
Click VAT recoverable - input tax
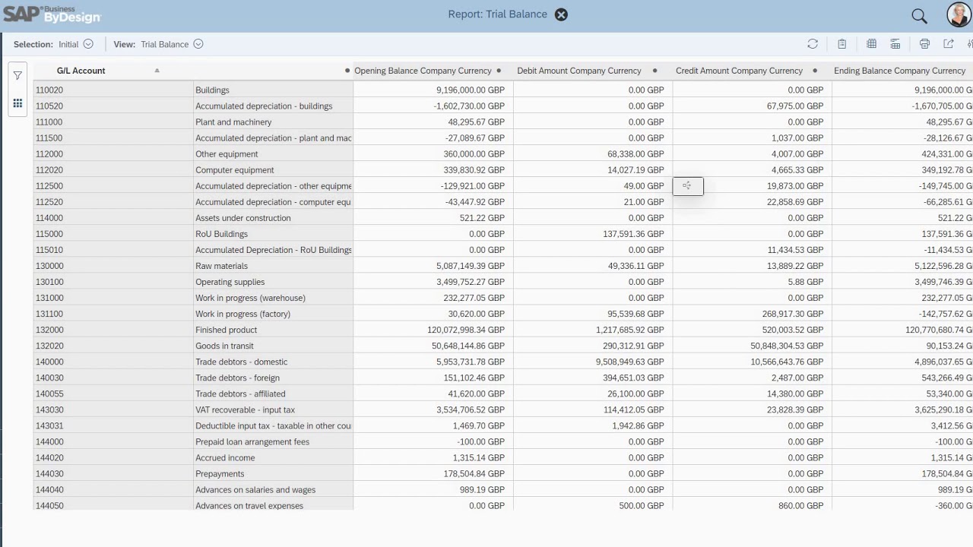(245, 409)
